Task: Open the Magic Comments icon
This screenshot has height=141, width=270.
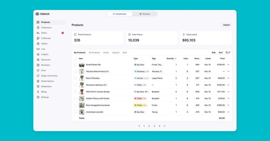Action: click(38, 76)
